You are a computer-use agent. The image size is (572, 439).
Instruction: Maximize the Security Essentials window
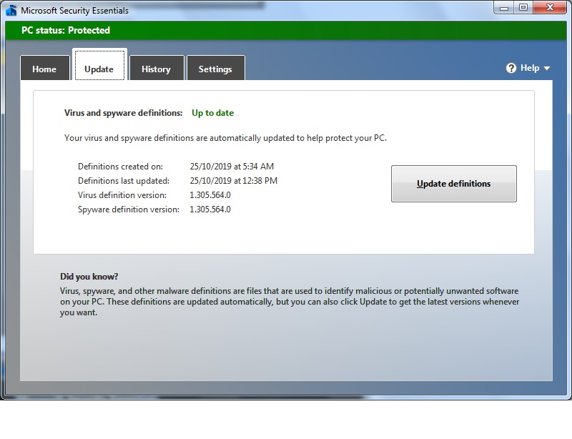[x=523, y=7]
